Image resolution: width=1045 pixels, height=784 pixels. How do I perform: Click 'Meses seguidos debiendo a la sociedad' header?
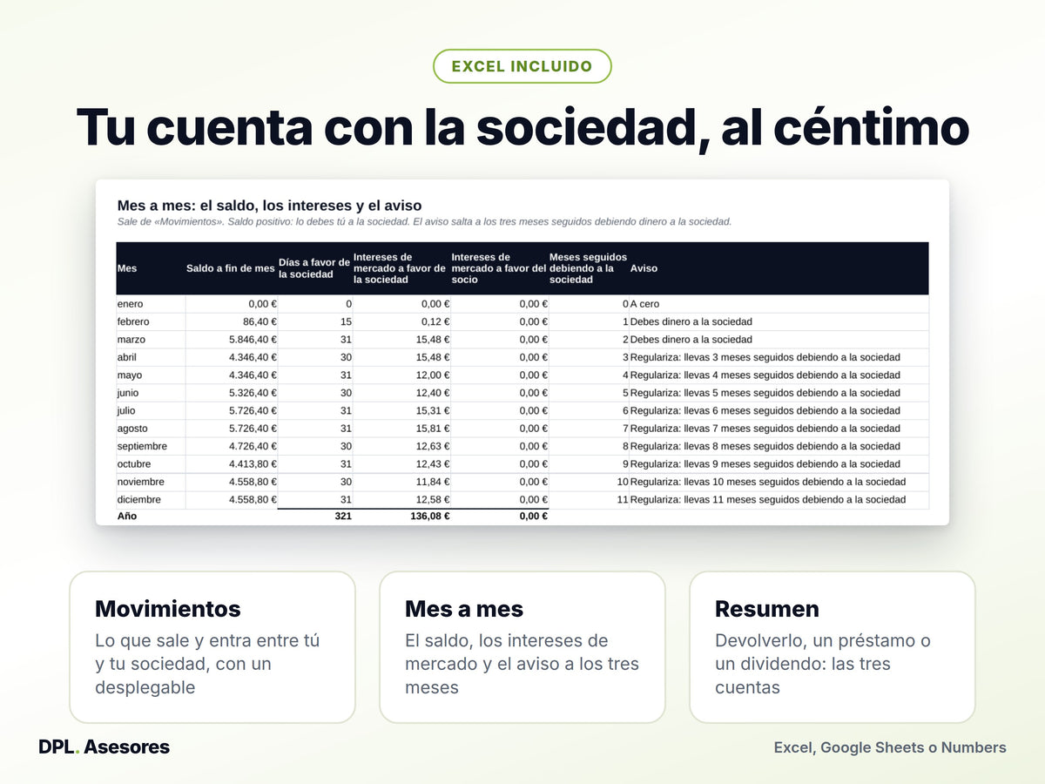pos(589,268)
